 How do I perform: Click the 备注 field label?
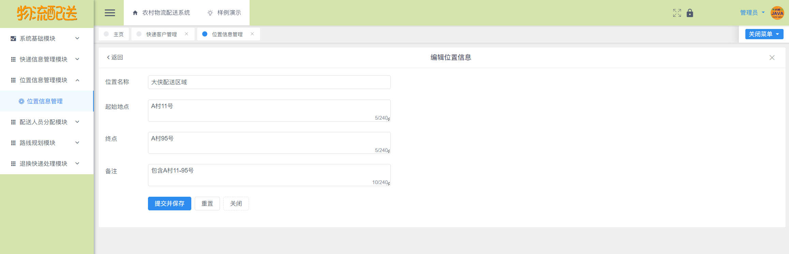[x=111, y=171]
